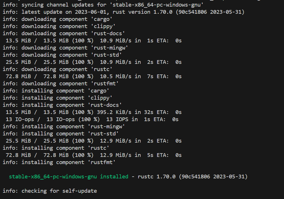Click 'installing component rust-mingw' line
This screenshot has height=199, width=284.
click(x=64, y=127)
